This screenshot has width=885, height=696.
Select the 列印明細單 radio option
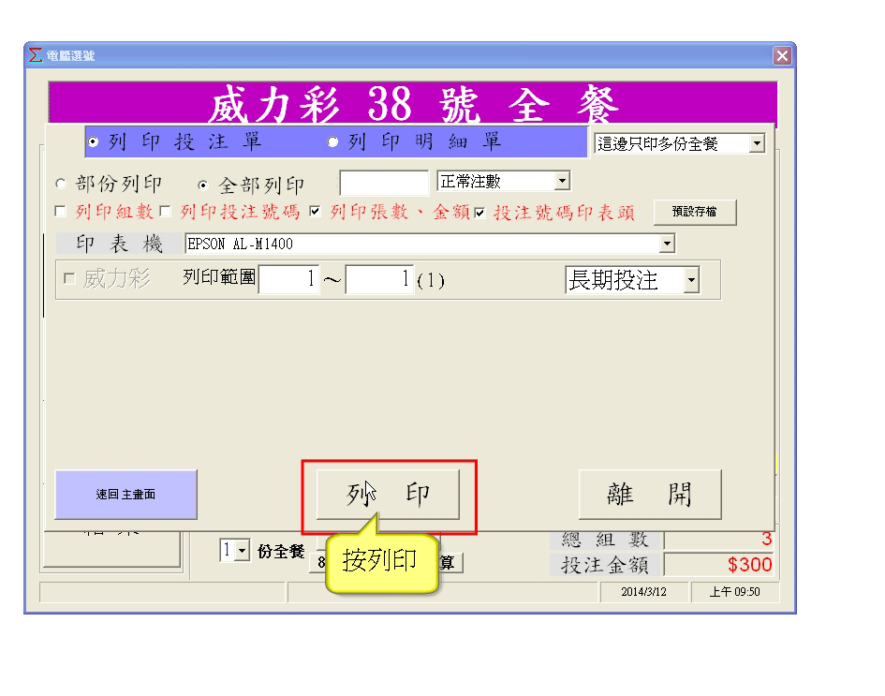(x=332, y=142)
